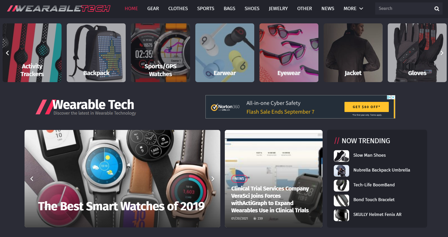Screen dimensions: 448x237
Task: Open the WearableTech logo home link
Action: (x=59, y=9)
